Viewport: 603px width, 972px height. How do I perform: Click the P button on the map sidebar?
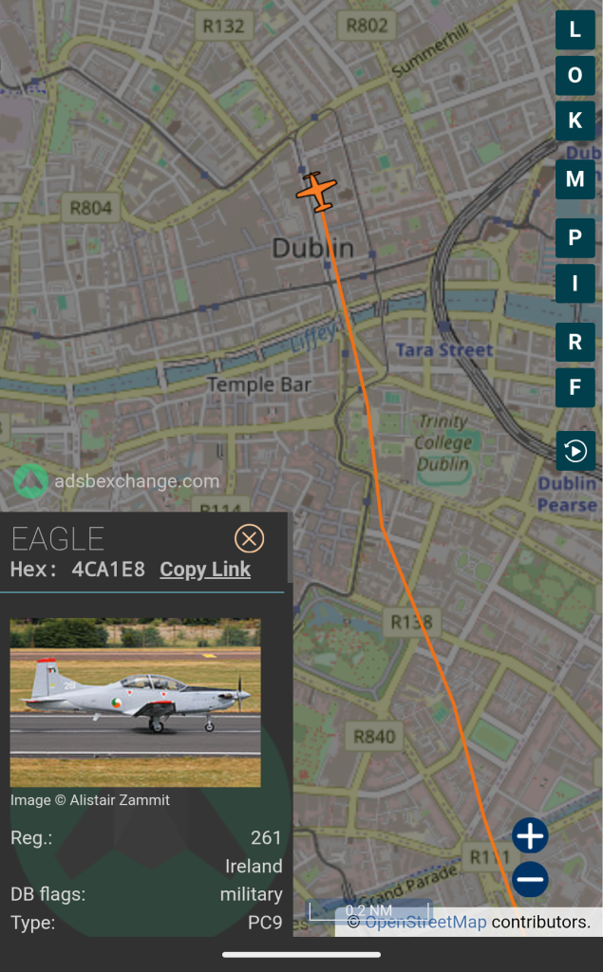click(x=575, y=237)
